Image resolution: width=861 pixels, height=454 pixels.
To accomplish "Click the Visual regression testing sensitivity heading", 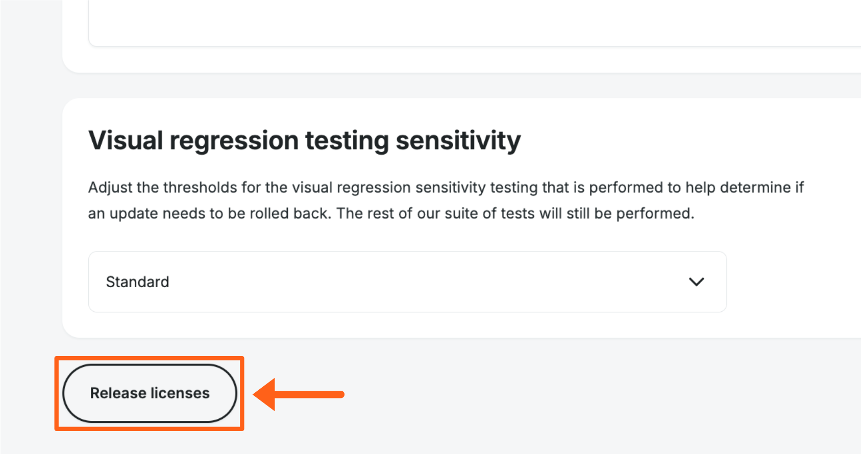I will [x=304, y=140].
